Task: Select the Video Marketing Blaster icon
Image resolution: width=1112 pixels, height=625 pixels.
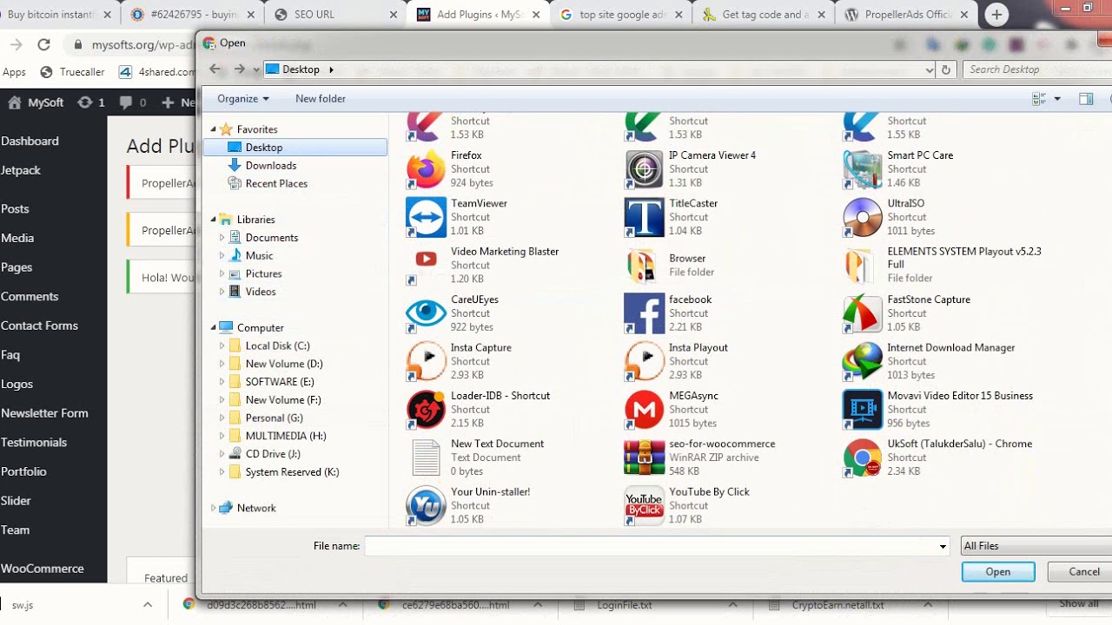Action: [426, 265]
